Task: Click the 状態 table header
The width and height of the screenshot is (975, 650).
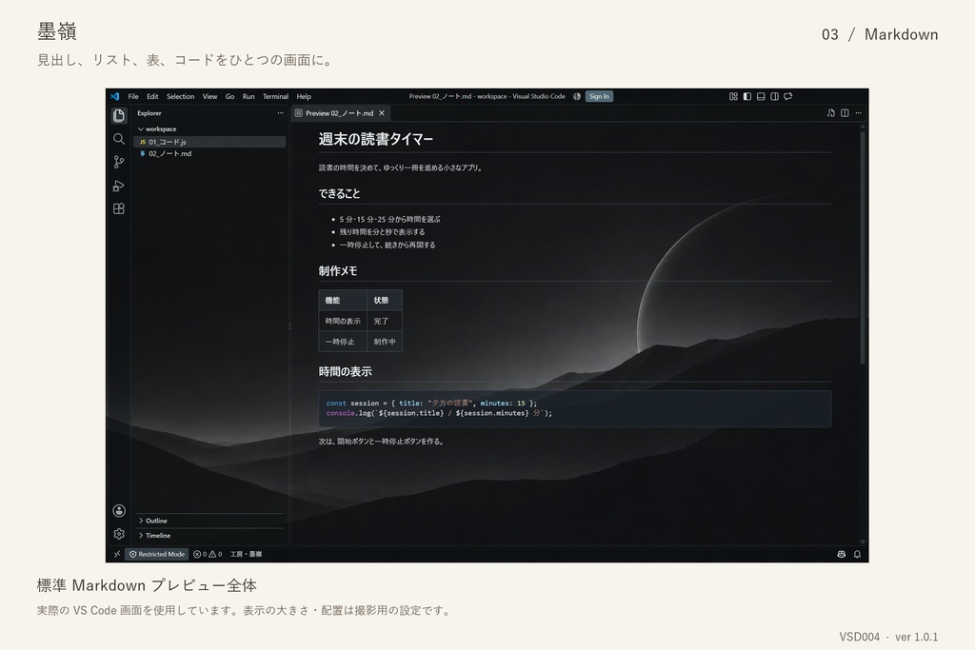Action: point(385,300)
